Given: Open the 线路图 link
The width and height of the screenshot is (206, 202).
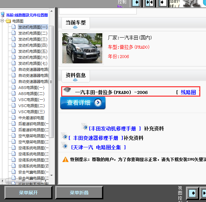Looking at the screenshot, I should point(188,92).
